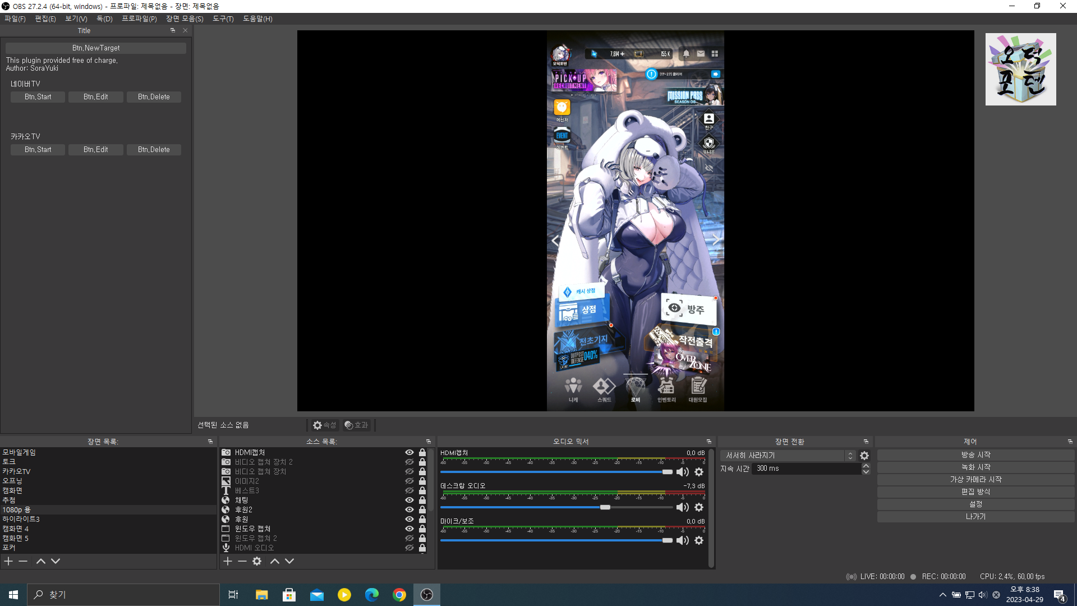Open the 보기(V) menu
This screenshot has height=606, width=1077.
[76, 19]
